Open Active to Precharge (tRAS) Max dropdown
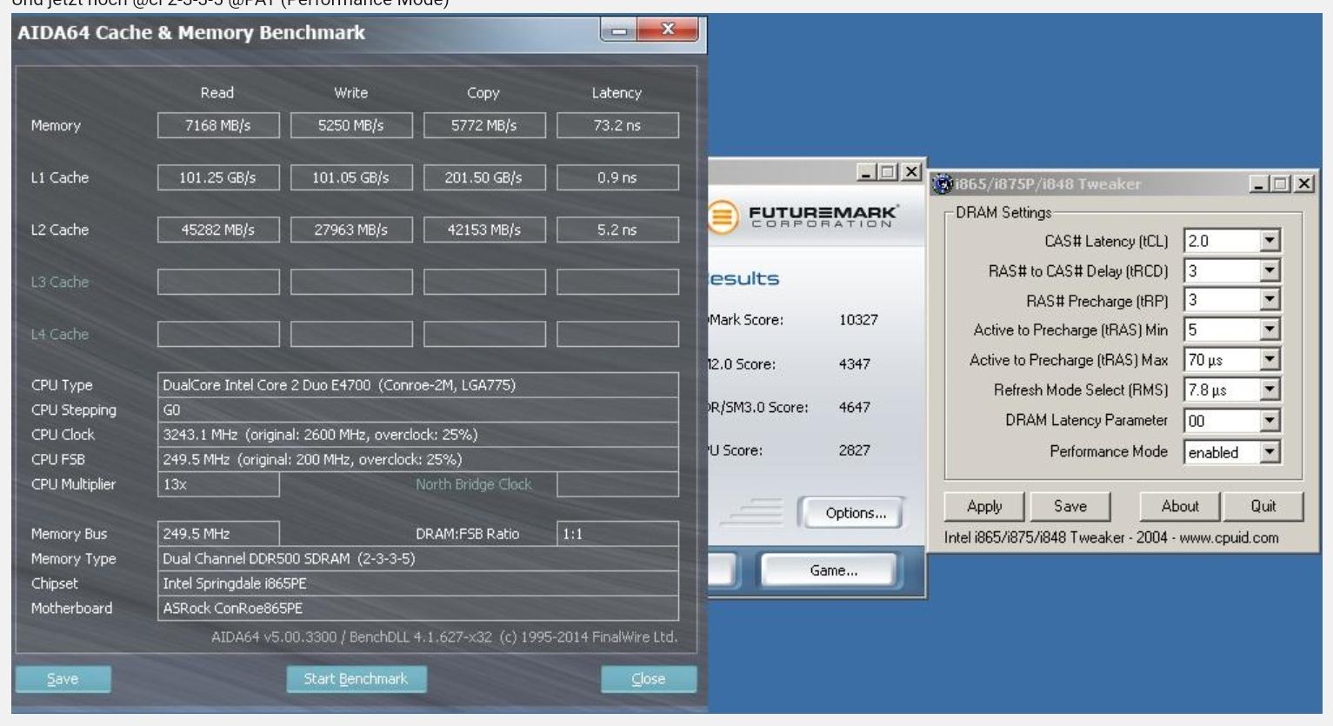Screen dimensions: 1333x726 [1270, 359]
